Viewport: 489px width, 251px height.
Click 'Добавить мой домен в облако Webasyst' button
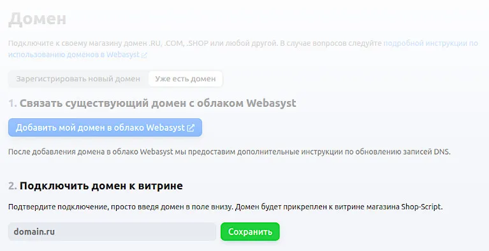pyautogui.click(x=105, y=128)
